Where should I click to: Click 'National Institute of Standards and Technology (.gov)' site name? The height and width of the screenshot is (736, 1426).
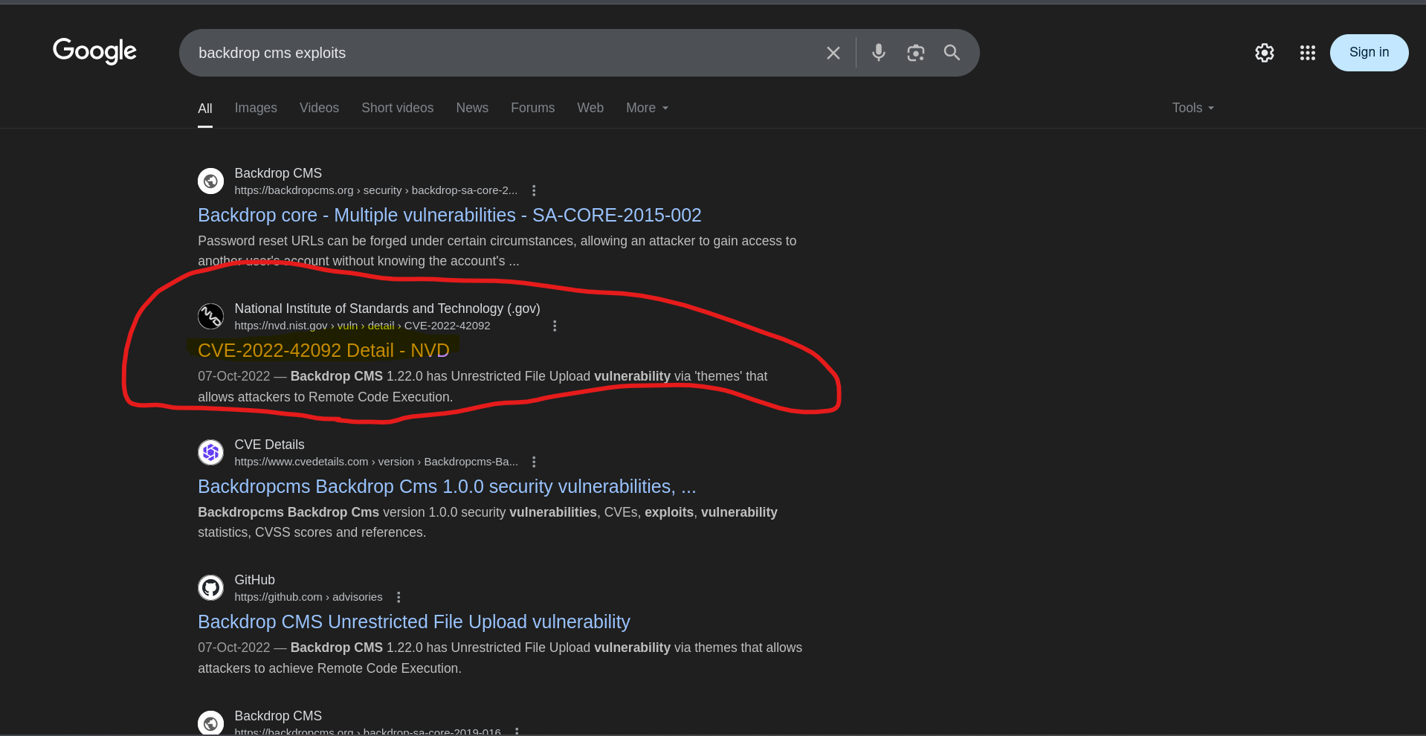coord(387,309)
